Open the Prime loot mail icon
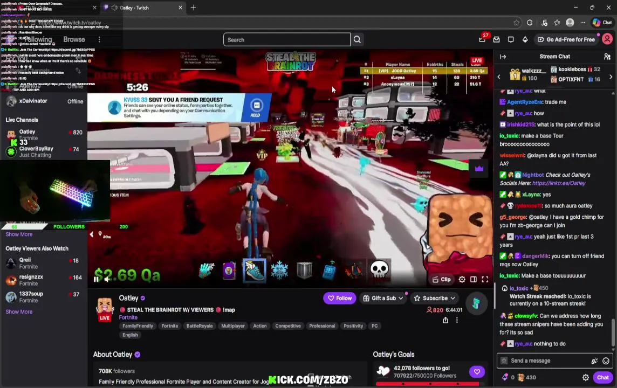617x388 pixels. click(497, 39)
